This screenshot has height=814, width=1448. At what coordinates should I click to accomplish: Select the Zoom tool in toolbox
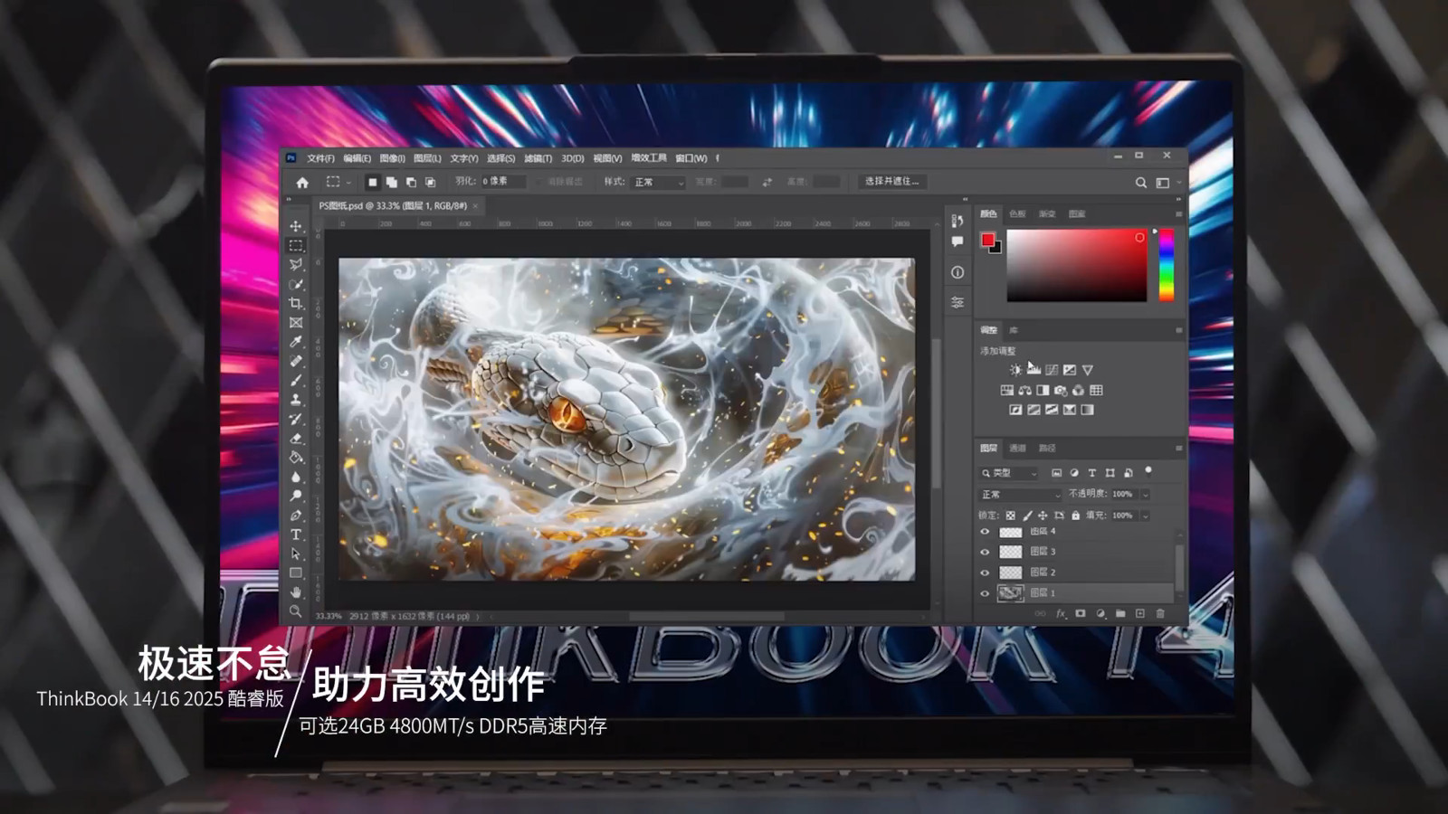tap(296, 611)
